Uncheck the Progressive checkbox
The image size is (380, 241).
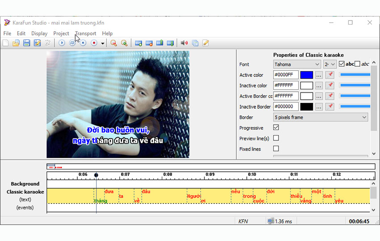(x=276, y=128)
